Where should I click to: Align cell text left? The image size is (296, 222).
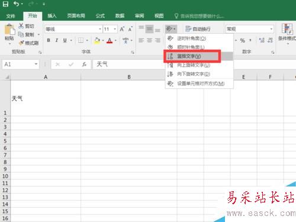141,40
